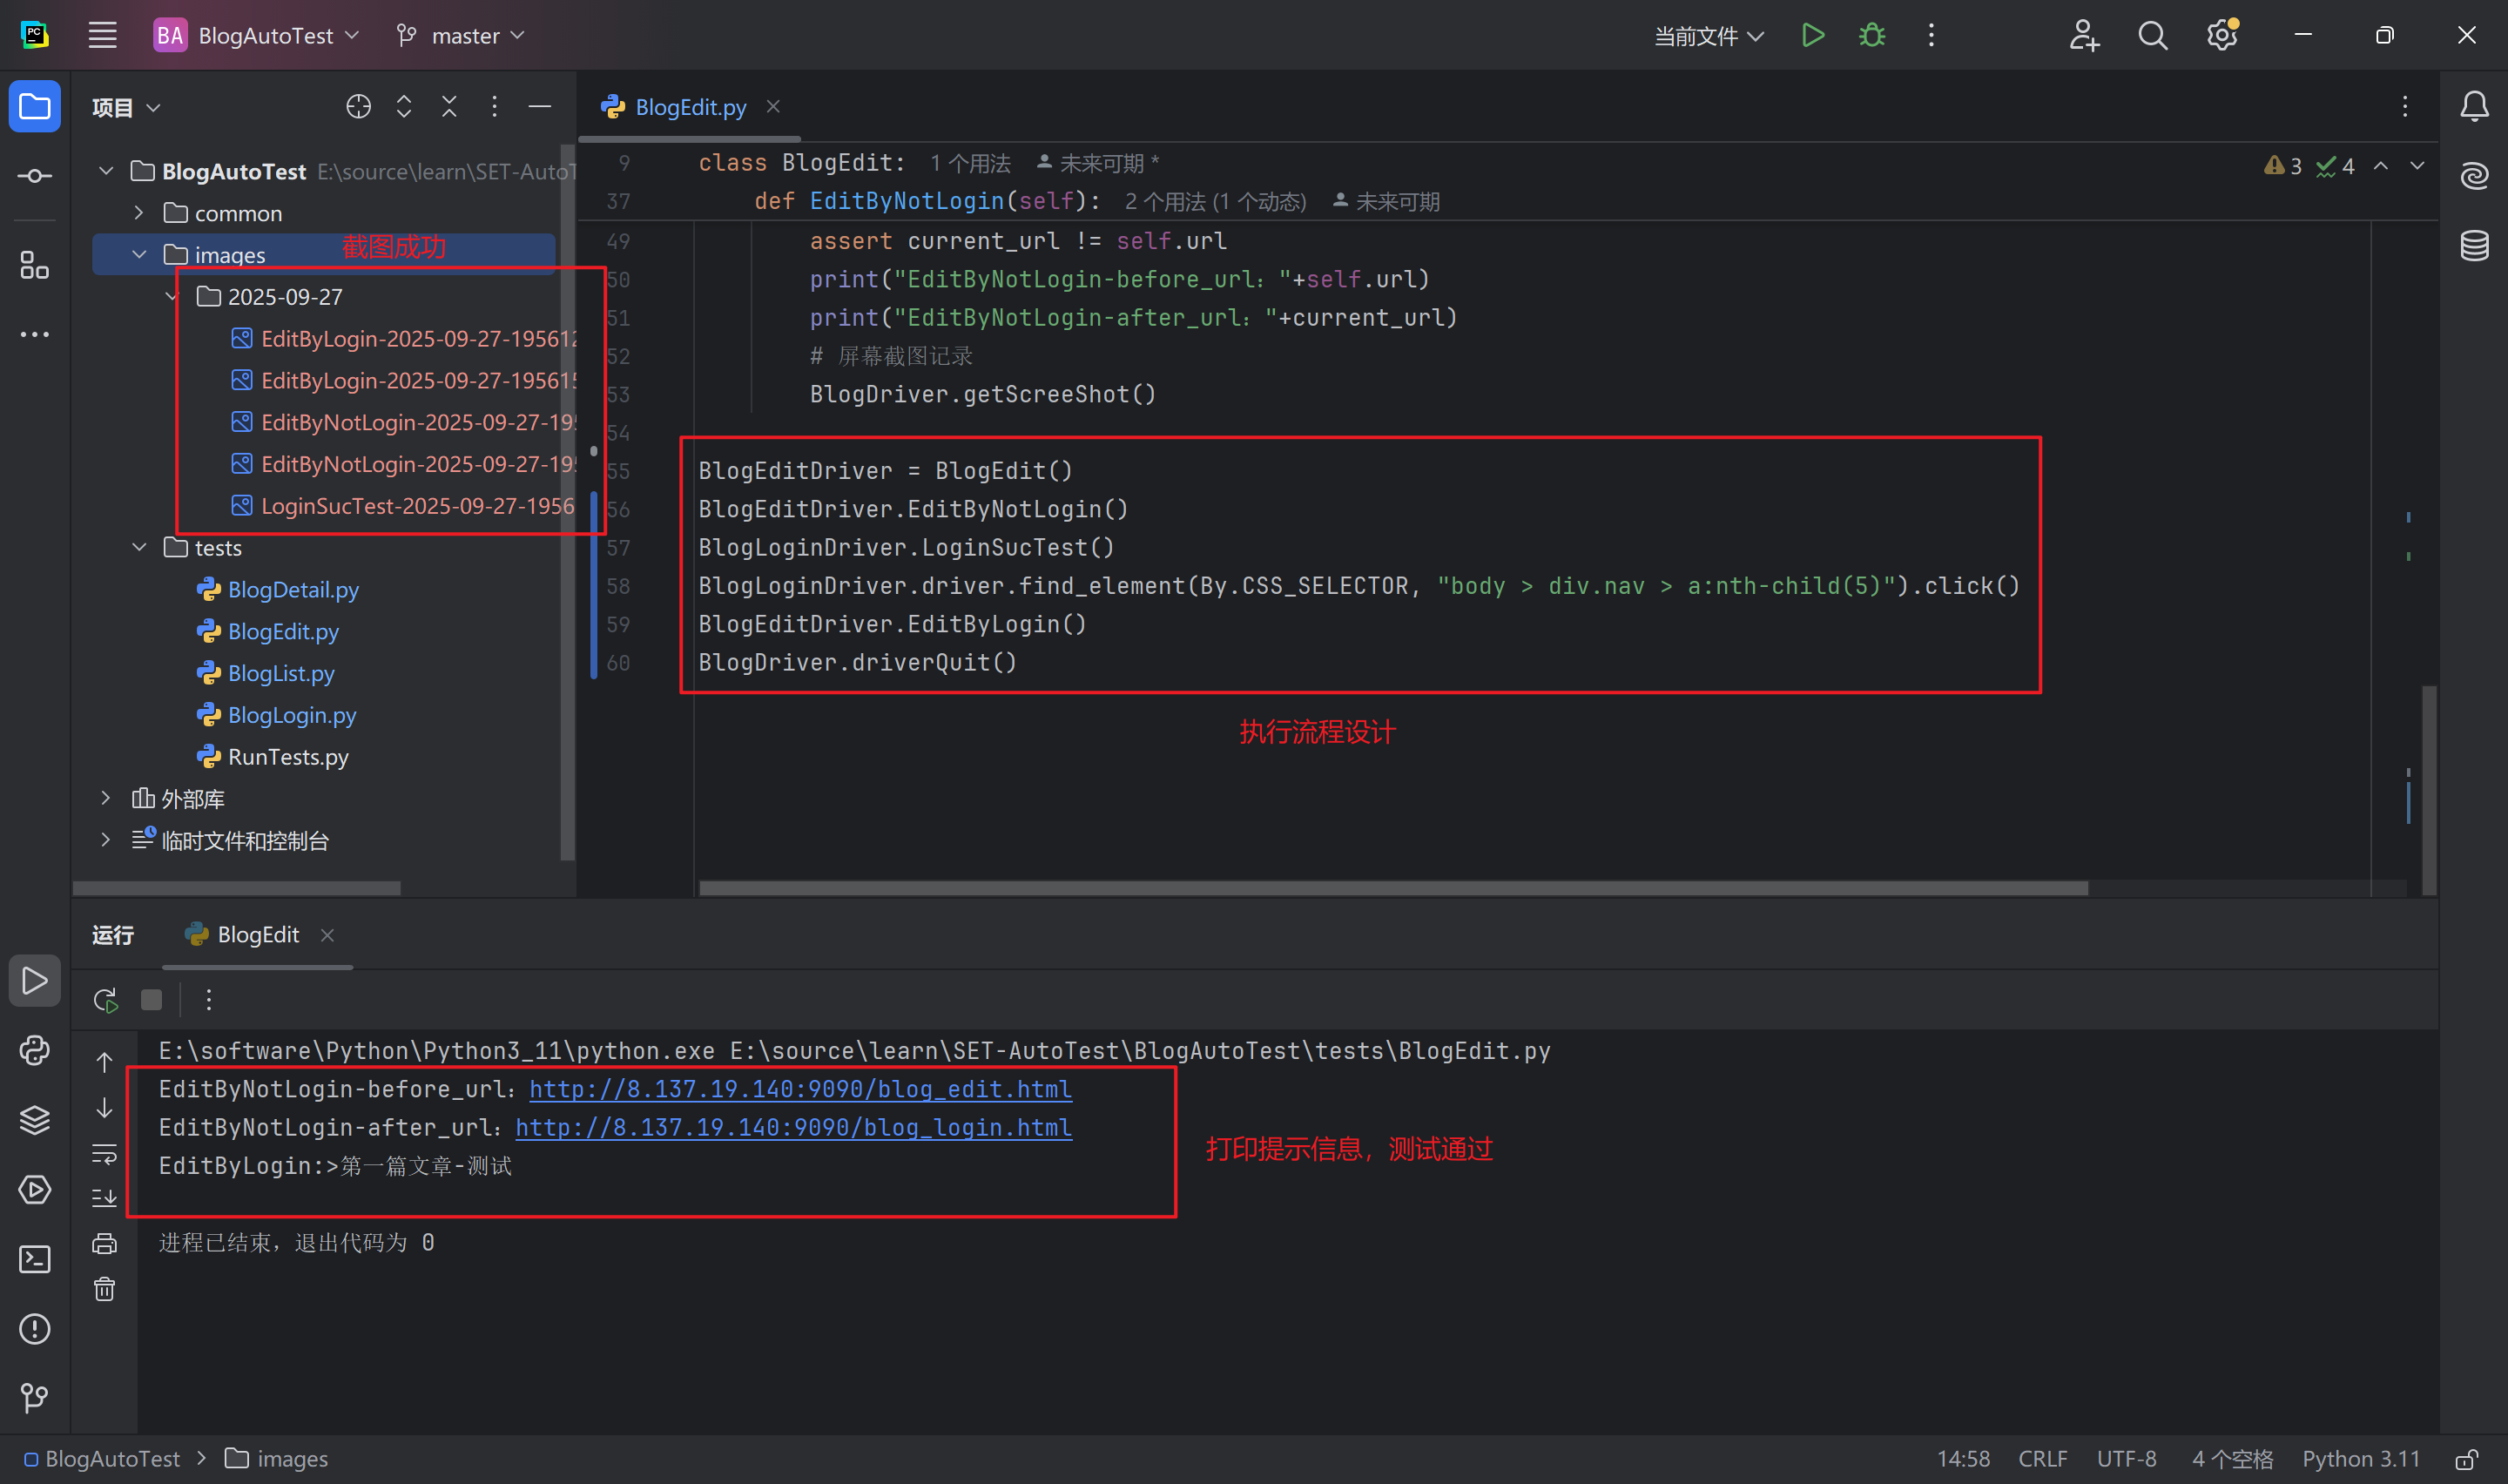This screenshot has height=1484, width=2508.
Task: Open Python Packages layers icon
Action: tap(35, 1119)
